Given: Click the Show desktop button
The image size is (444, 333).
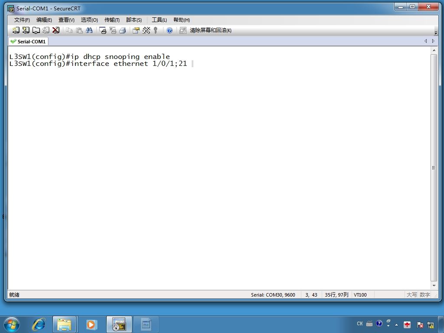Looking at the screenshot, I should pyautogui.click(x=441, y=324).
